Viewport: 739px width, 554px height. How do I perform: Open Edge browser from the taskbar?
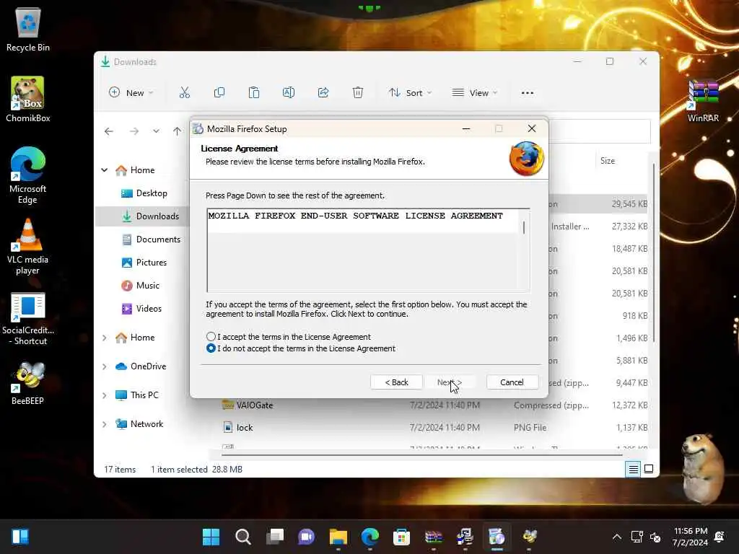click(x=370, y=537)
